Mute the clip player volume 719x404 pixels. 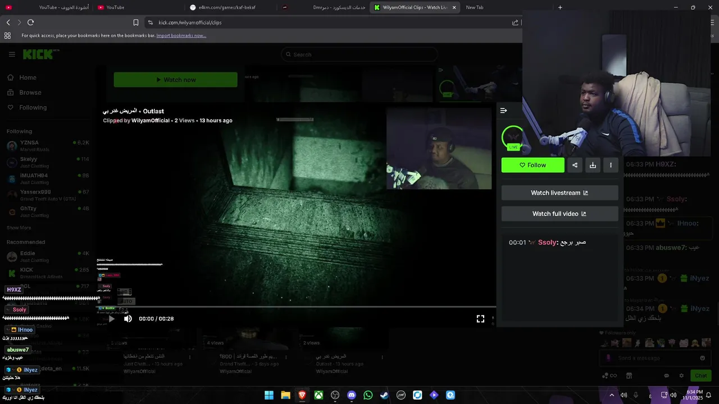tap(128, 319)
